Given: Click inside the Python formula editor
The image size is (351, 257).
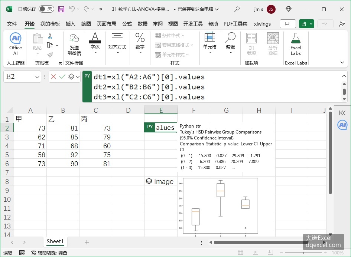Looking at the screenshot, I should click(216, 87).
